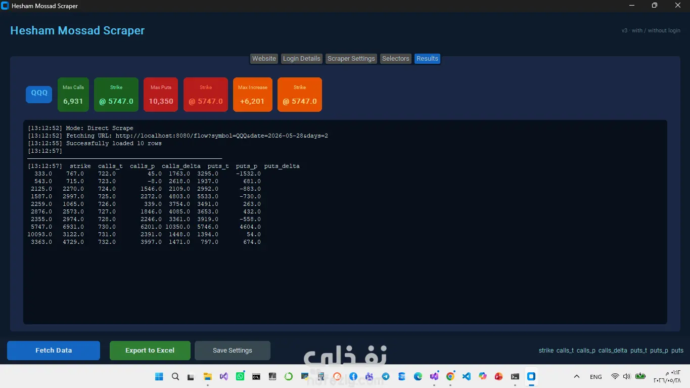Open the red PowerPoint taskbar icon
The image size is (690, 388).
(x=499, y=376)
